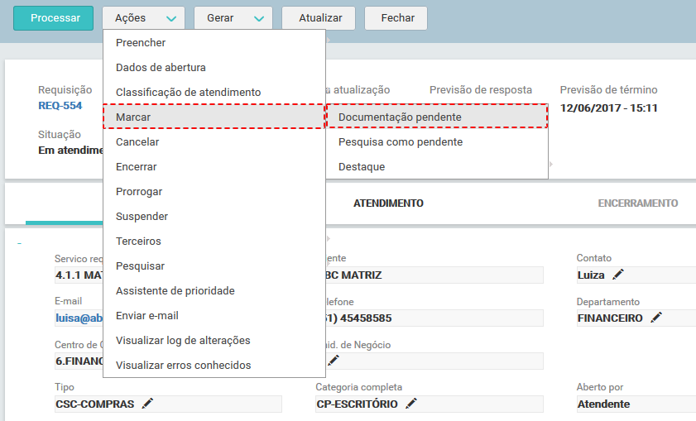
Task: Click the Ações chevron arrow icon
Action: (171, 19)
